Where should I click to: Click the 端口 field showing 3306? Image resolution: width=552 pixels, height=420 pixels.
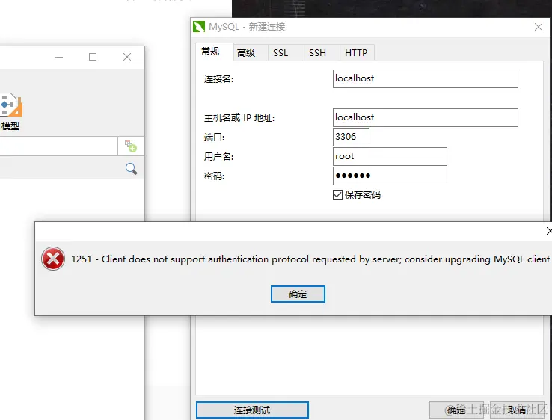351,137
